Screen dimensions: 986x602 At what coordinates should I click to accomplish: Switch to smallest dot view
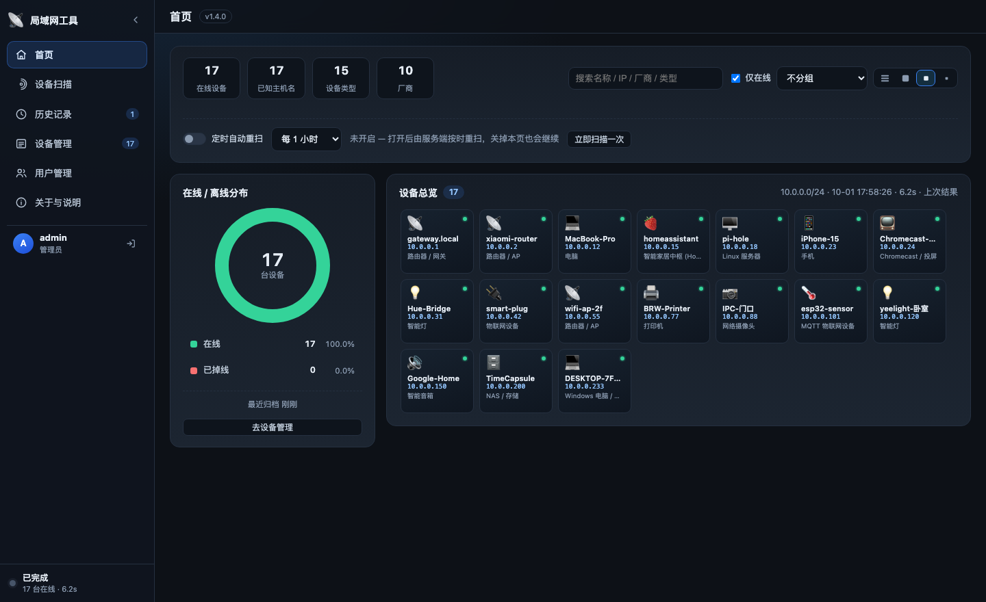pos(946,78)
